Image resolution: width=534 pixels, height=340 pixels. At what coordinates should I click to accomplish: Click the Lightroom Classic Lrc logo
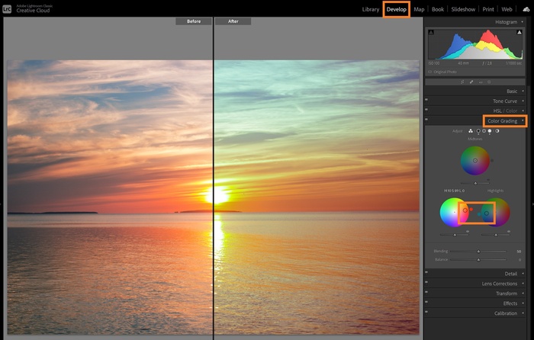click(x=7, y=9)
